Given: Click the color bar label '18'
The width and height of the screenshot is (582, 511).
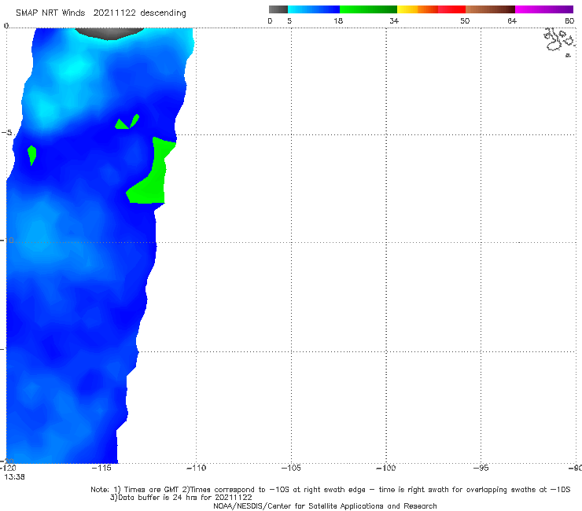Looking at the screenshot, I should (338, 21).
